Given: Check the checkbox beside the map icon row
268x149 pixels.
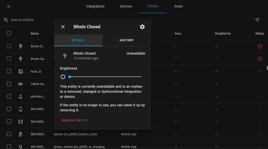Looking at the screenshot, I should click(9, 122).
